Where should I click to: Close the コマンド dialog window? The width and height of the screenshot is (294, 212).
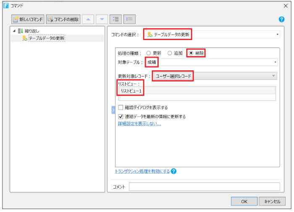(x=286, y=6)
